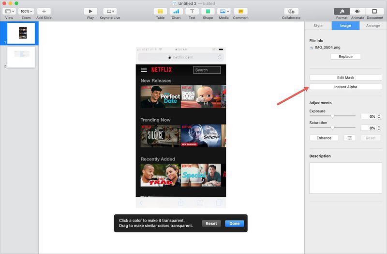Insert a Table from toolbar
Image resolution: width=387 pixels, height=254 pixels.
(160, 11)
